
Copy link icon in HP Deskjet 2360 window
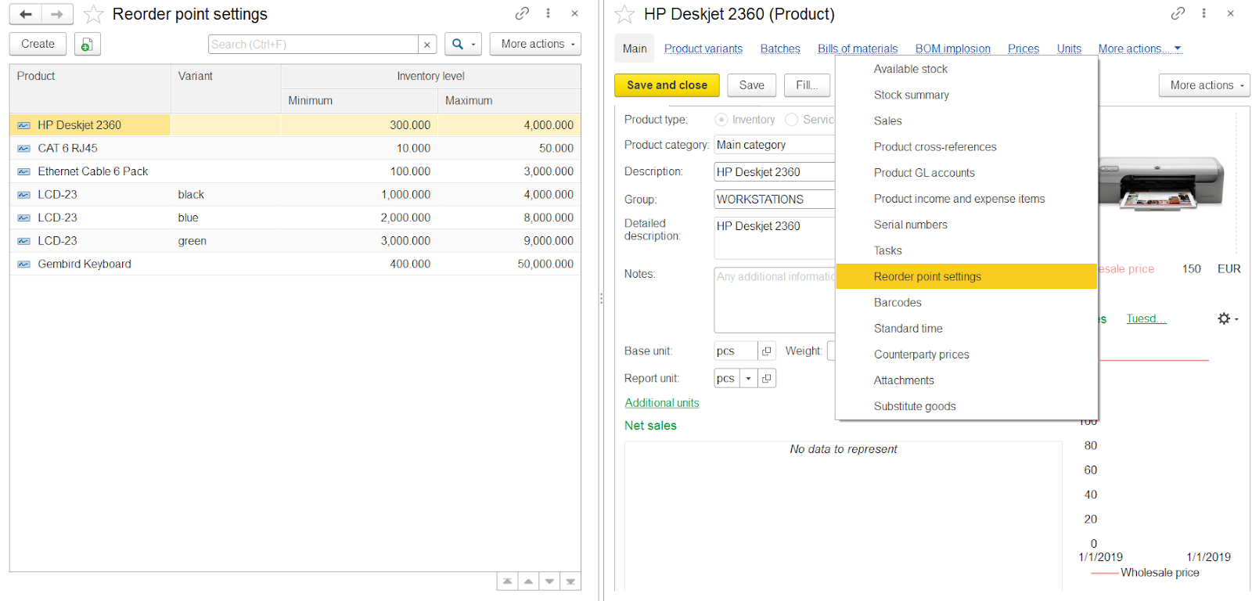tap(1178, 13)
